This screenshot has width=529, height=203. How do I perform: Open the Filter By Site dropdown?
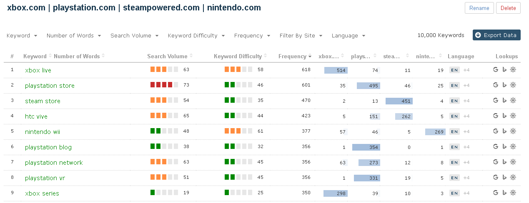pyautogui.click(x=301, y=36)
